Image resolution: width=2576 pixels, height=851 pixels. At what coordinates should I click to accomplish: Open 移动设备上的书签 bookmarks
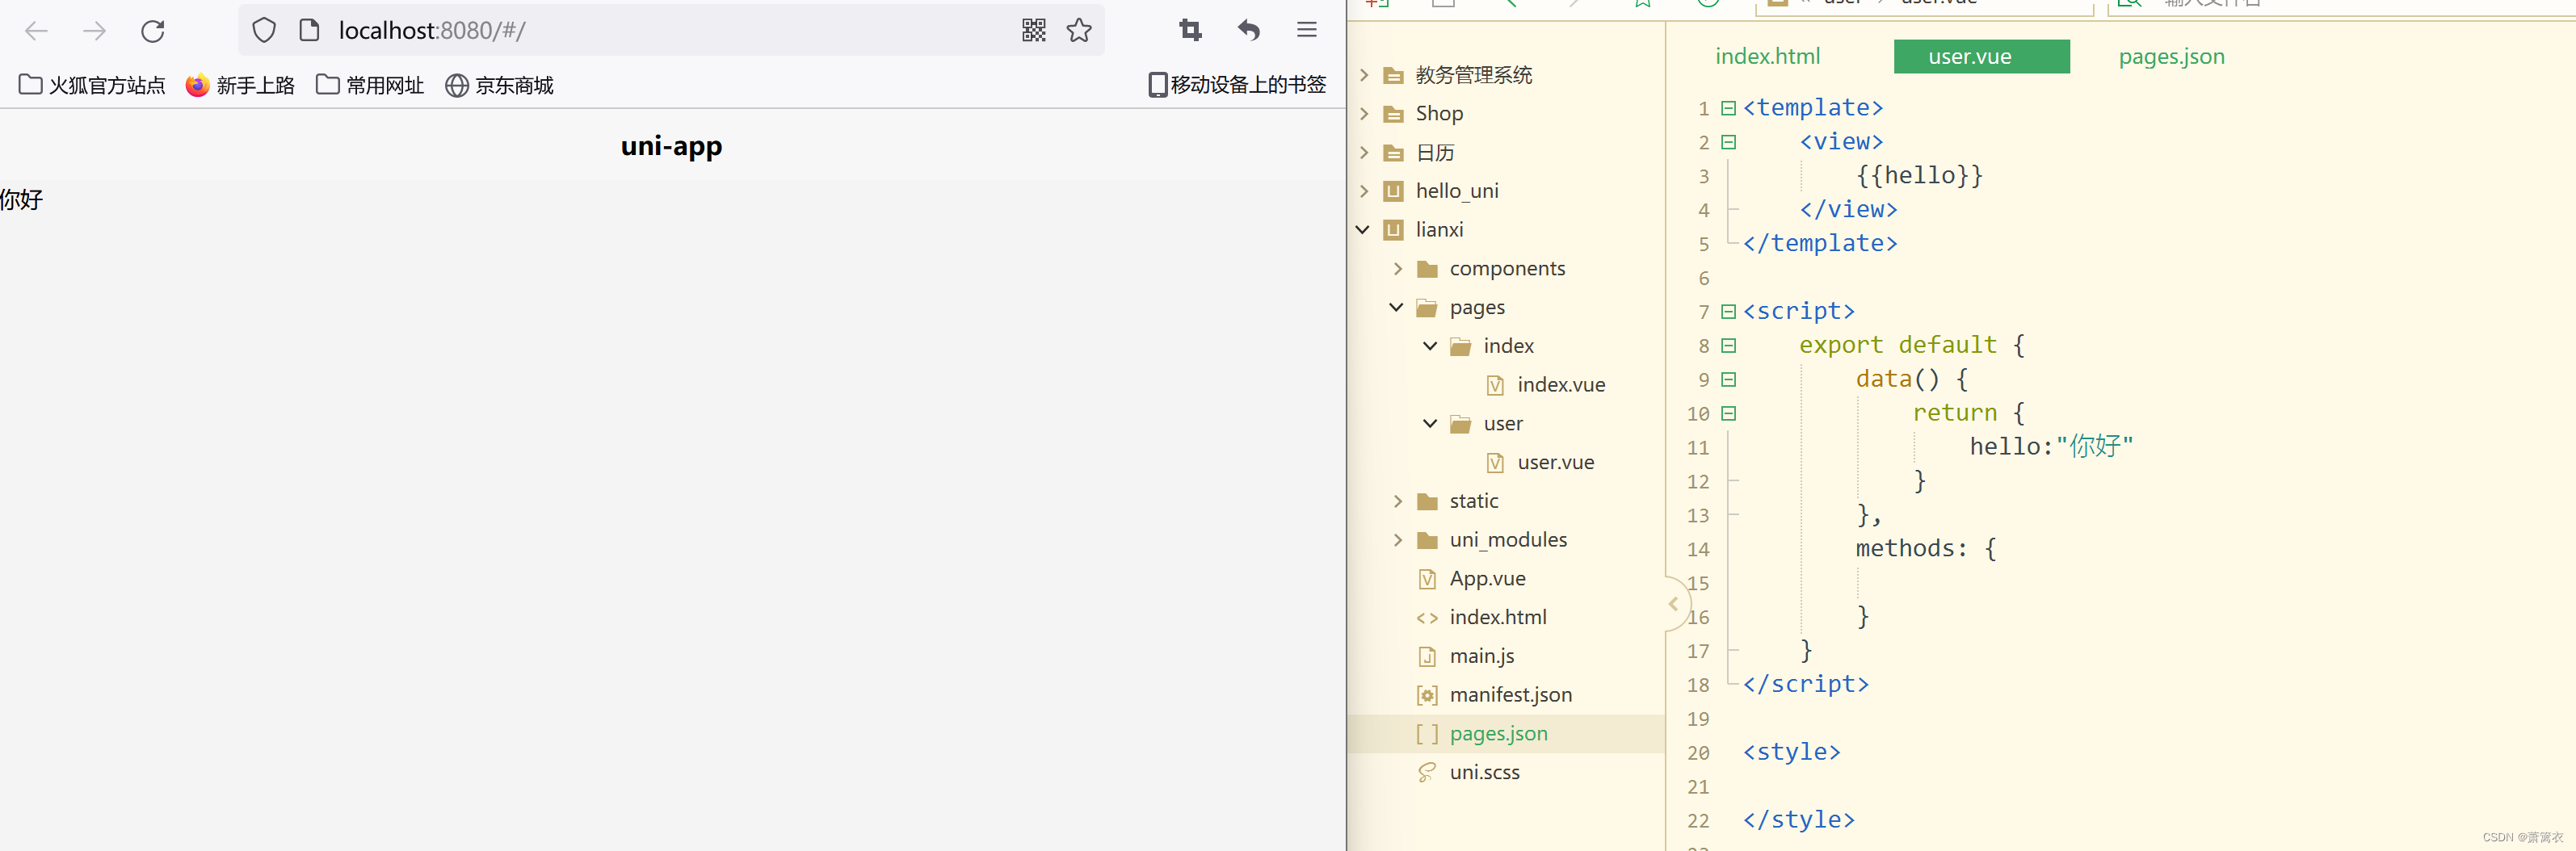coord(1237,85)
